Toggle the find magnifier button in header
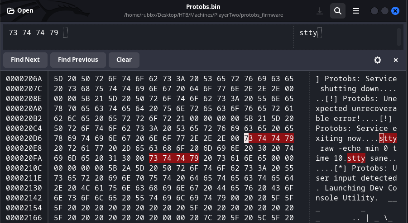Screen dimensions: 408x223 point(337,10)
